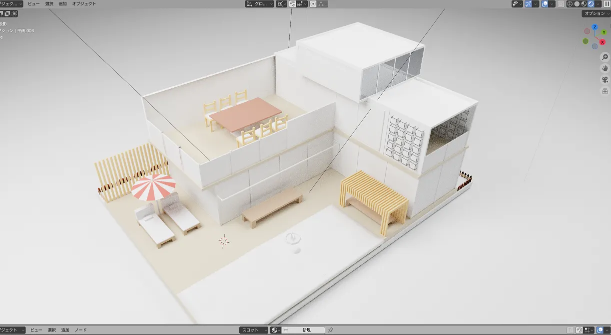This screenshot has width=611, height=335.
Task: Click the zoom view magnifier icon
Action: [x=605, y=57]
